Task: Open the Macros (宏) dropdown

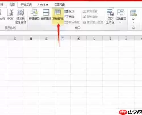Action: click(133, 17)
